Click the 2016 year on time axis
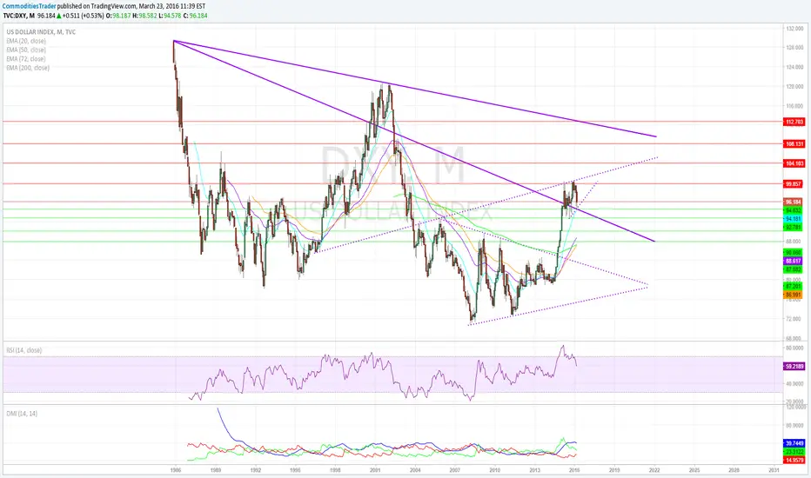811x478 pixels. point(574,470)
